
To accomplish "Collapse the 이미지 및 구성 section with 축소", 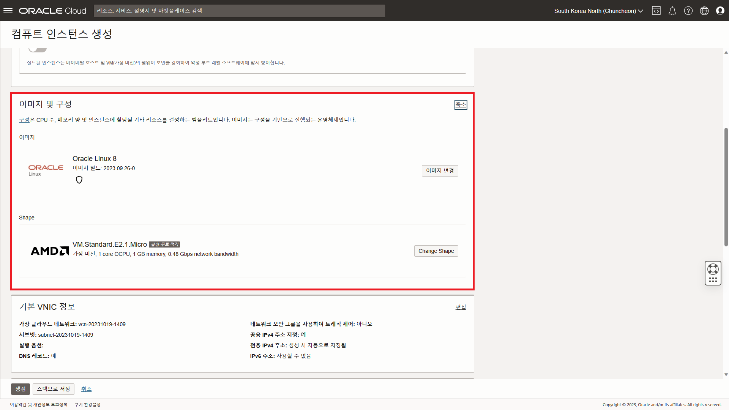I will pyautogui.click(x=461, y=105).
